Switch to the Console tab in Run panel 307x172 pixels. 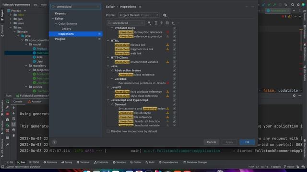(x=18, y=102)
